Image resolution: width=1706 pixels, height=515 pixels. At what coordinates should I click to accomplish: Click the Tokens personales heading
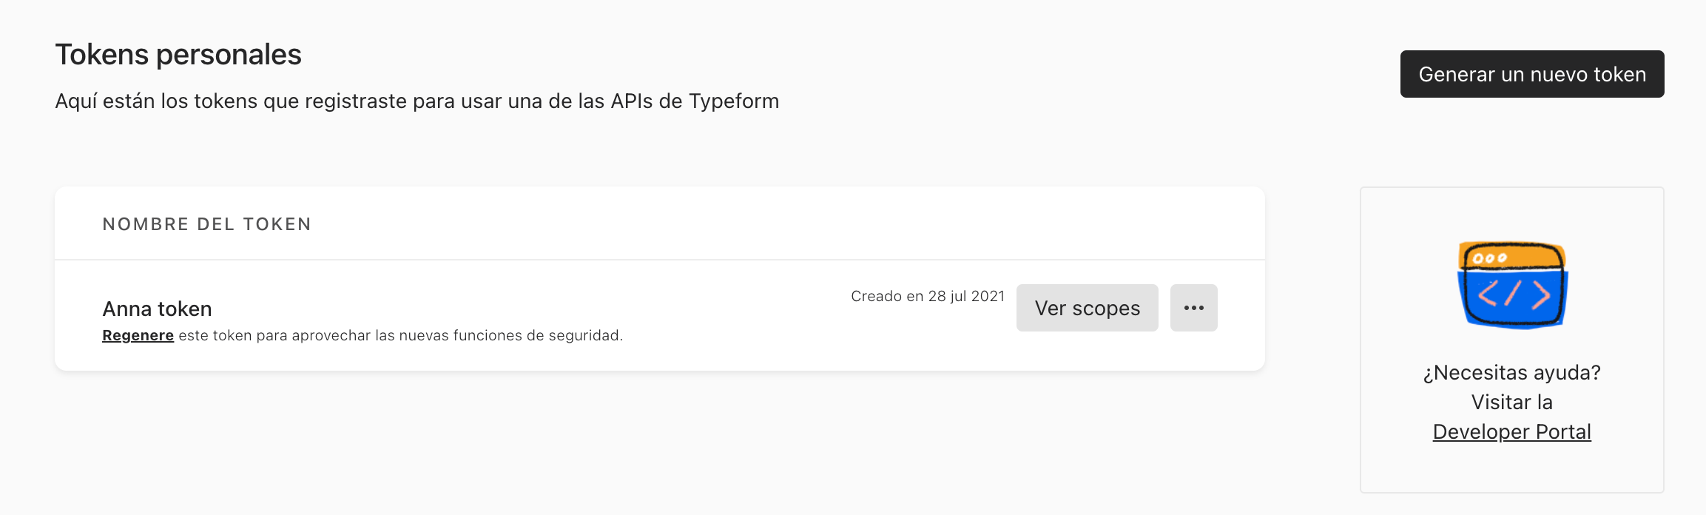point(178,55)
